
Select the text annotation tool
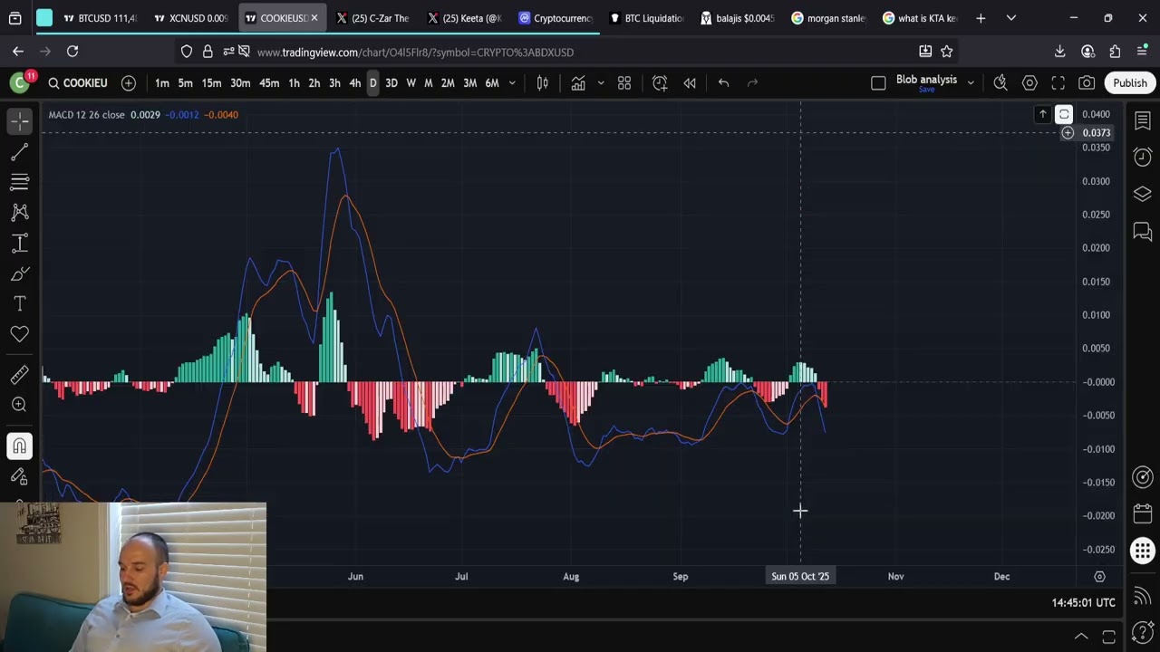click(x=19, y=303)
